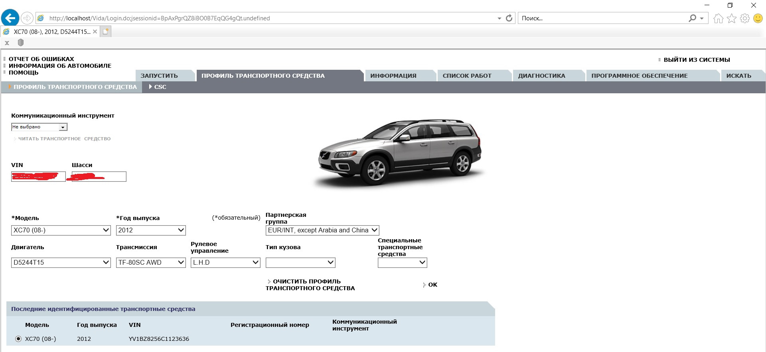Screen dimensions: 766x352
Task: Open a new browser tab
Action: [106, 31]
